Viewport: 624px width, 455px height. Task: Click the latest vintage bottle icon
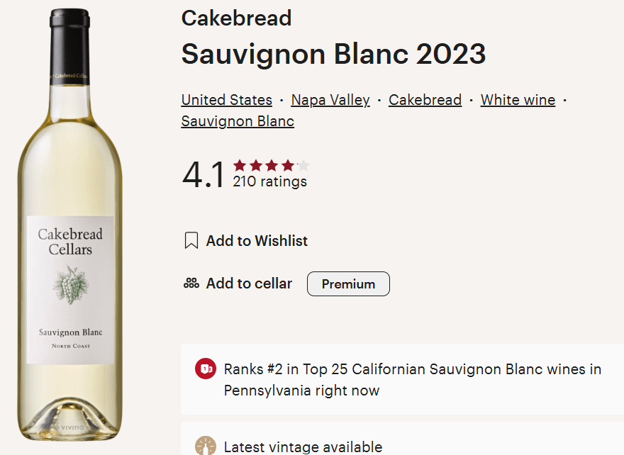pyautogui.click(x=206, y=446)
